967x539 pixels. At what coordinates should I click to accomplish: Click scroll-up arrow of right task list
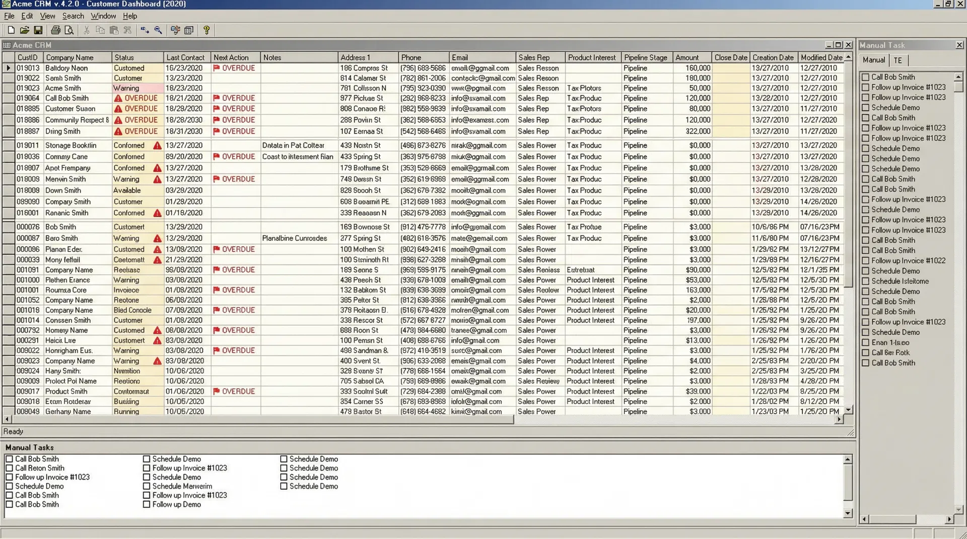pos(958,77)
